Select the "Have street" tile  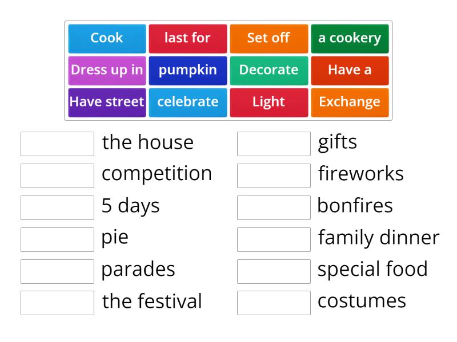point(106,102)
